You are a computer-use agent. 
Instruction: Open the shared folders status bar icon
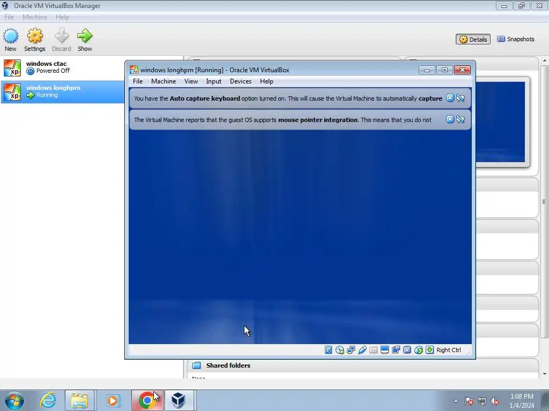(x=374, y=350)
